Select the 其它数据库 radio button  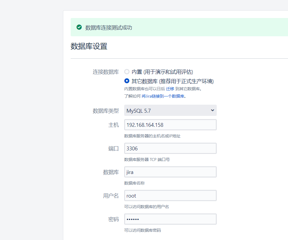[x=127, y=81]
